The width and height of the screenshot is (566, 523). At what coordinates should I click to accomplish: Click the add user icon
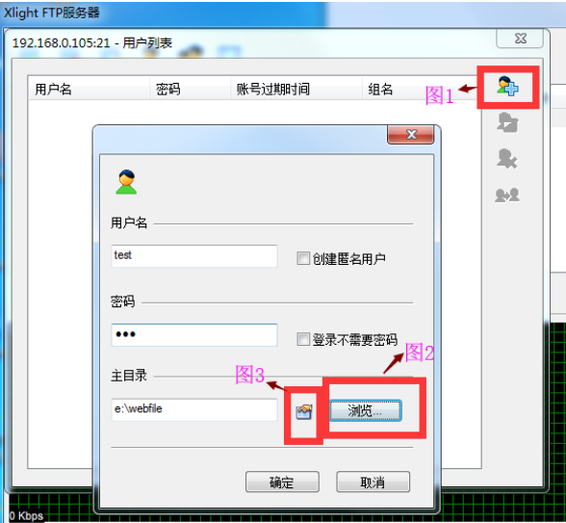coord(507,86)
